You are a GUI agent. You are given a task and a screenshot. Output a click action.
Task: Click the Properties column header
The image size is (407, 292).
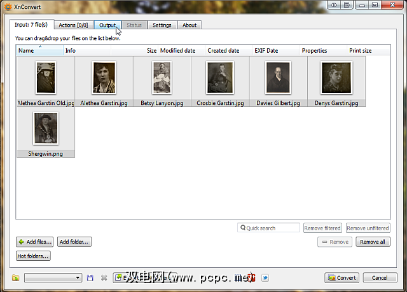pos(323,50)
